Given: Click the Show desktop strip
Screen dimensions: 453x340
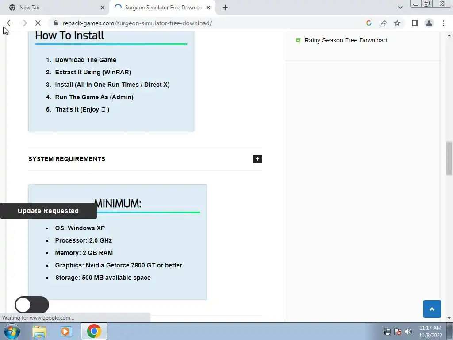Looking at the screenshot, I should 450,331.
